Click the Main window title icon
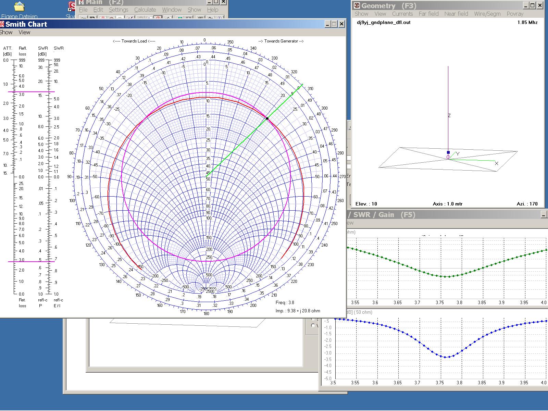Screen dimensions: 548x411 [x=82, y=2]
